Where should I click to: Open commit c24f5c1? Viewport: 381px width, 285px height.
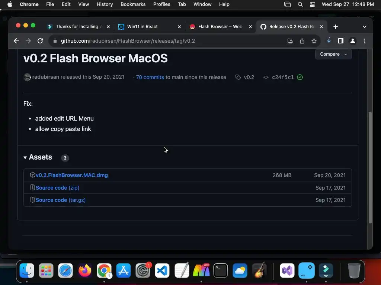point(283,77)
